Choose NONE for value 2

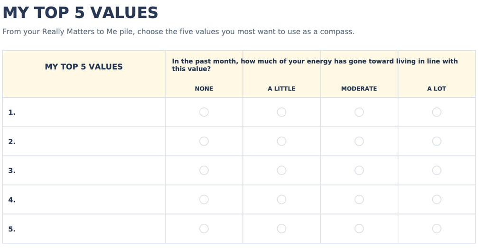[204, 141]
